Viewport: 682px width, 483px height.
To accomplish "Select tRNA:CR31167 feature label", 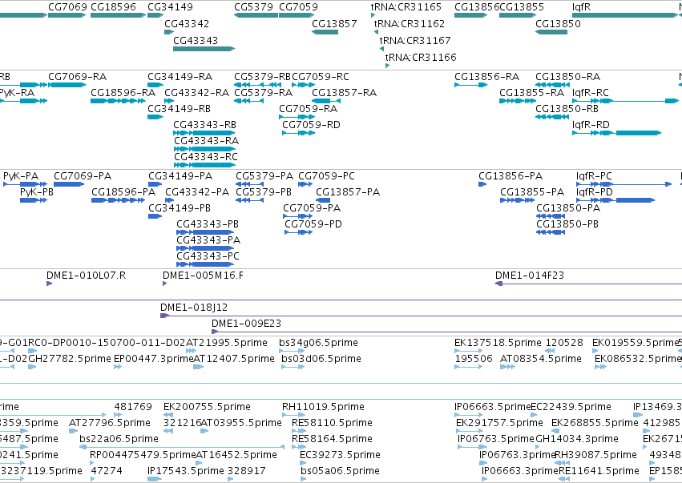I will (x=415, y=40).
